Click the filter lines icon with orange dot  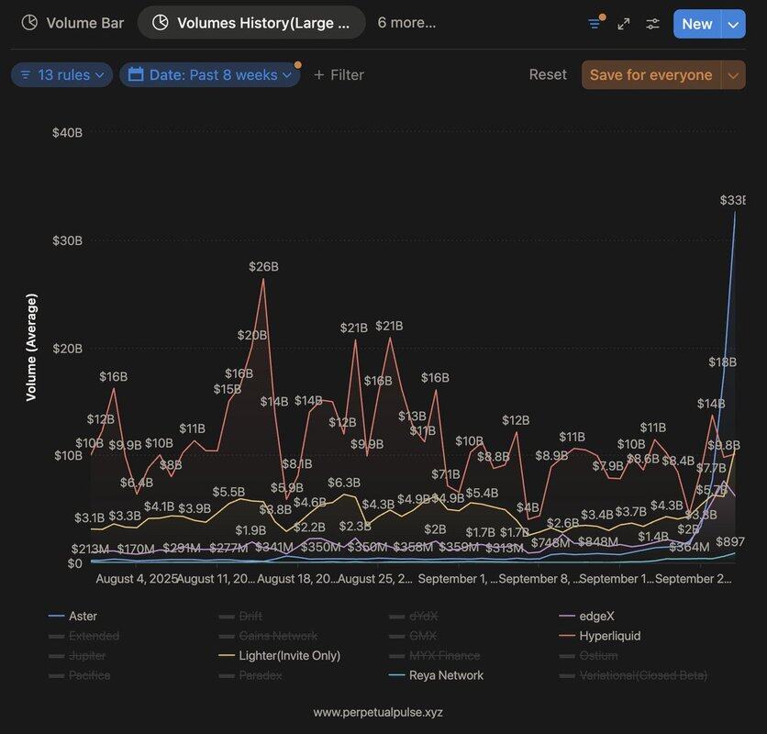595,24
